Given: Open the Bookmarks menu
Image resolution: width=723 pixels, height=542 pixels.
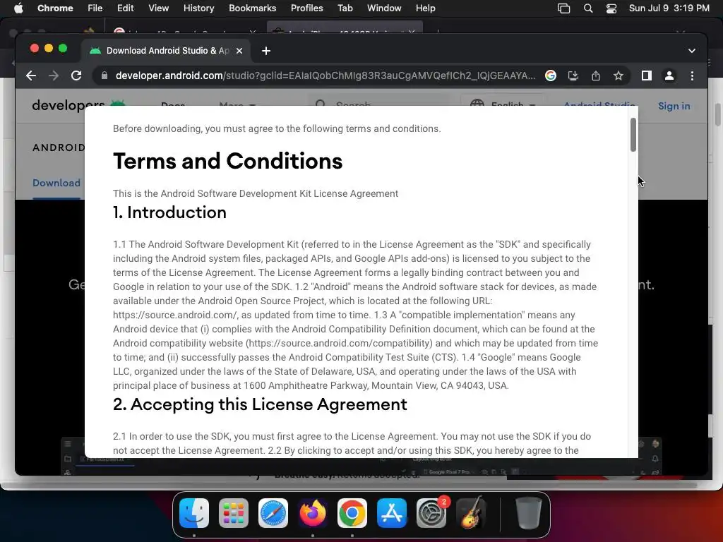Looking at the screenshot, I should [252, 8].
